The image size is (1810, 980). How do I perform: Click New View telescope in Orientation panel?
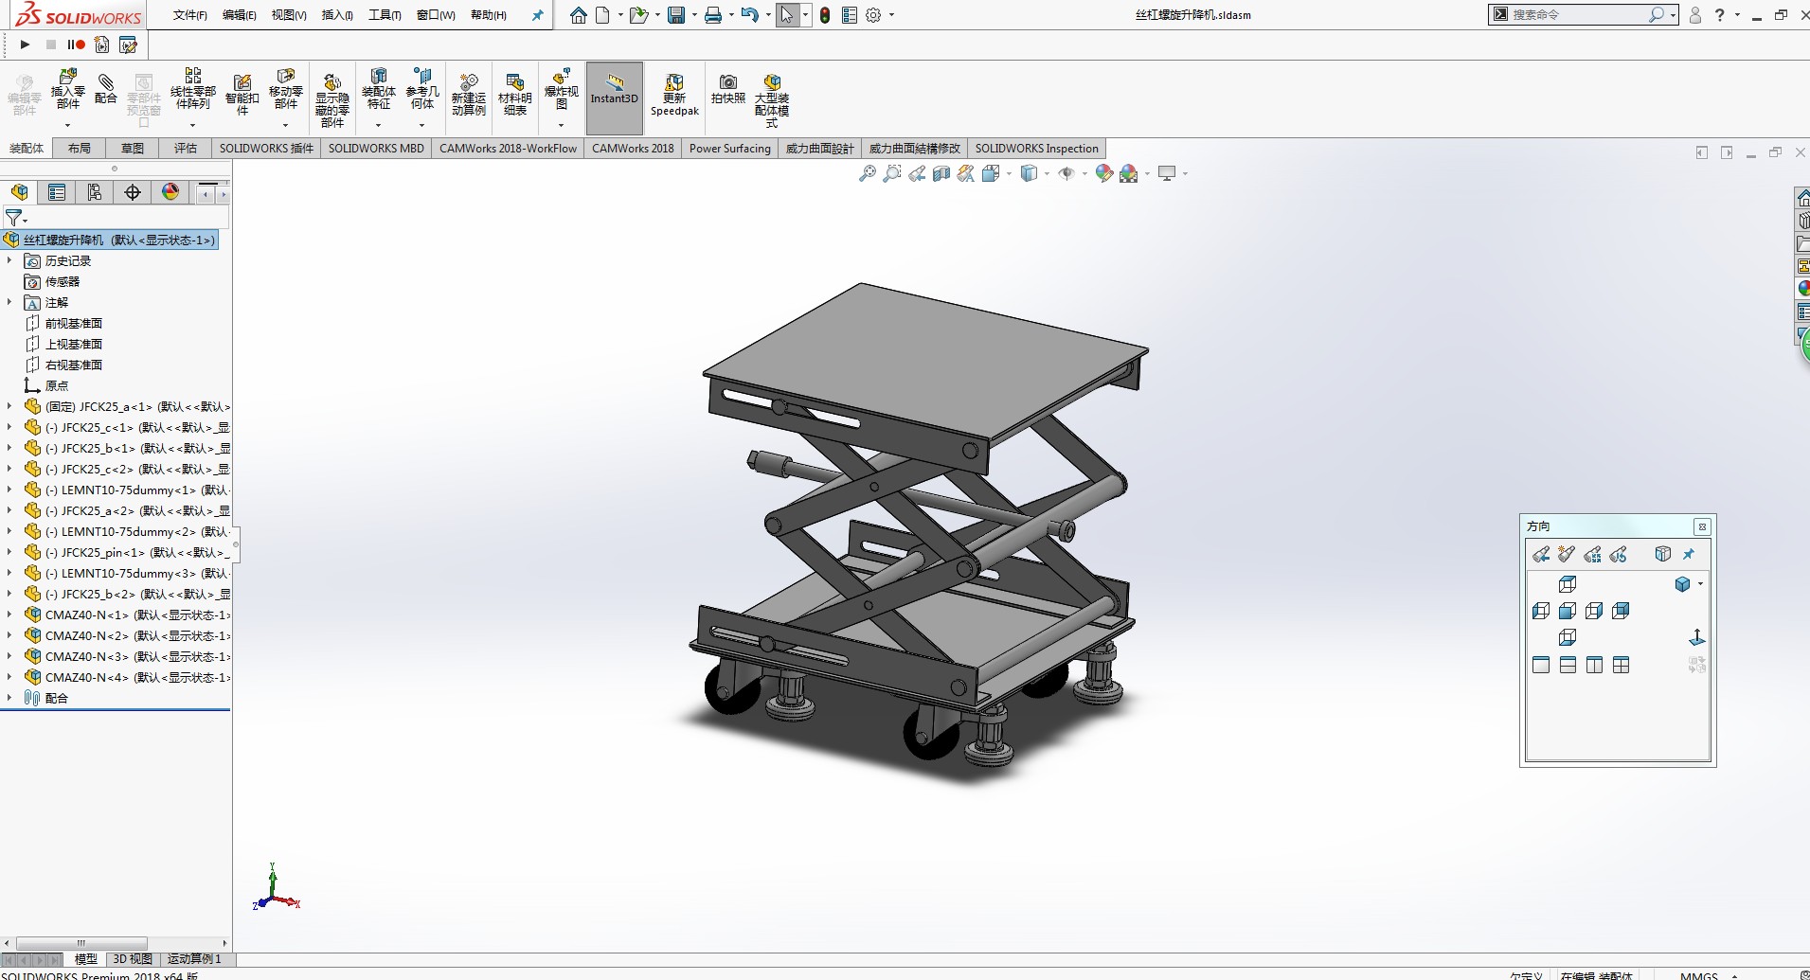[x=1567, y=554]
